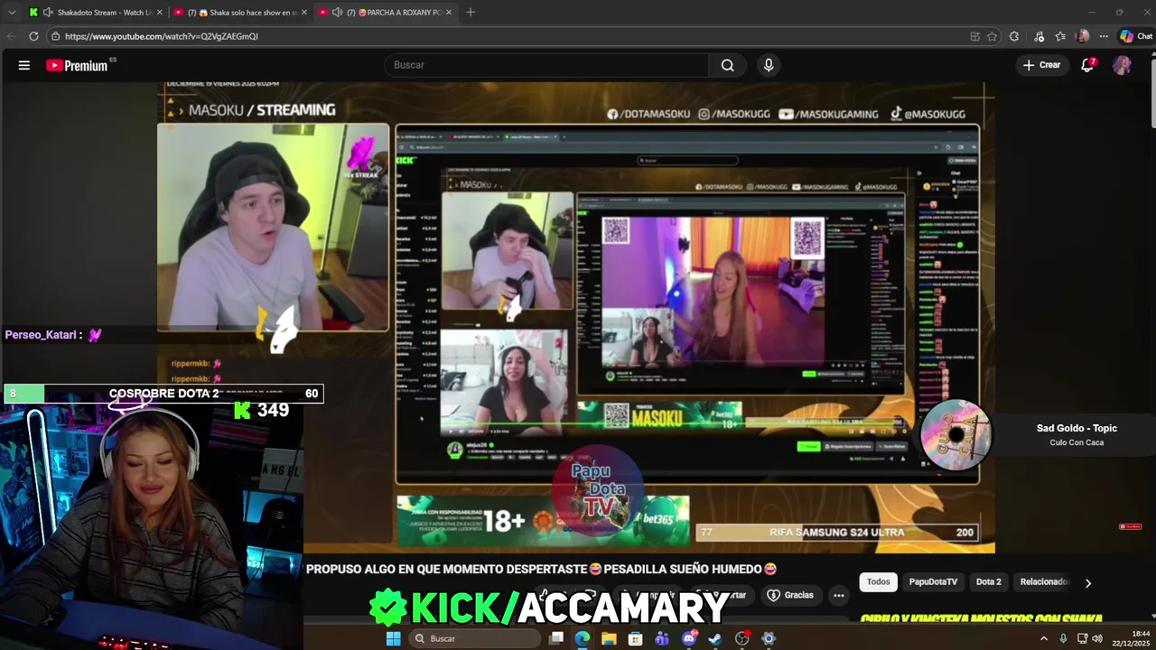1156x650 pixels.
Task: Open the browser favorites list icon
Action: 1060,36
